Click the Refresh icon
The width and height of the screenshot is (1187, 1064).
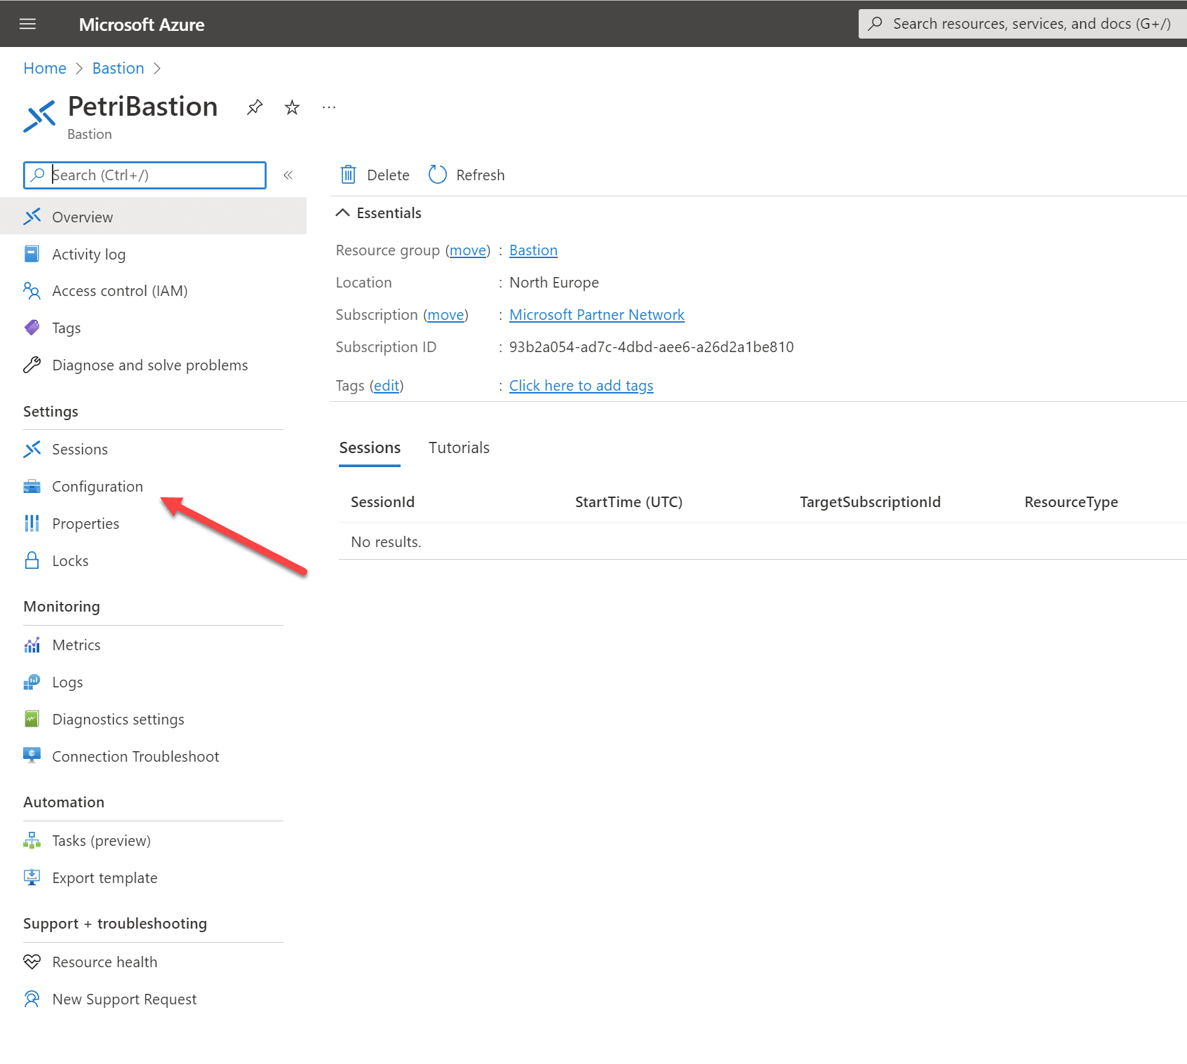(x=437, y=175)
